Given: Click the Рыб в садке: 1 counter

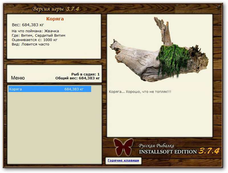Looking at the screenshot, I should tap(85, 74).
